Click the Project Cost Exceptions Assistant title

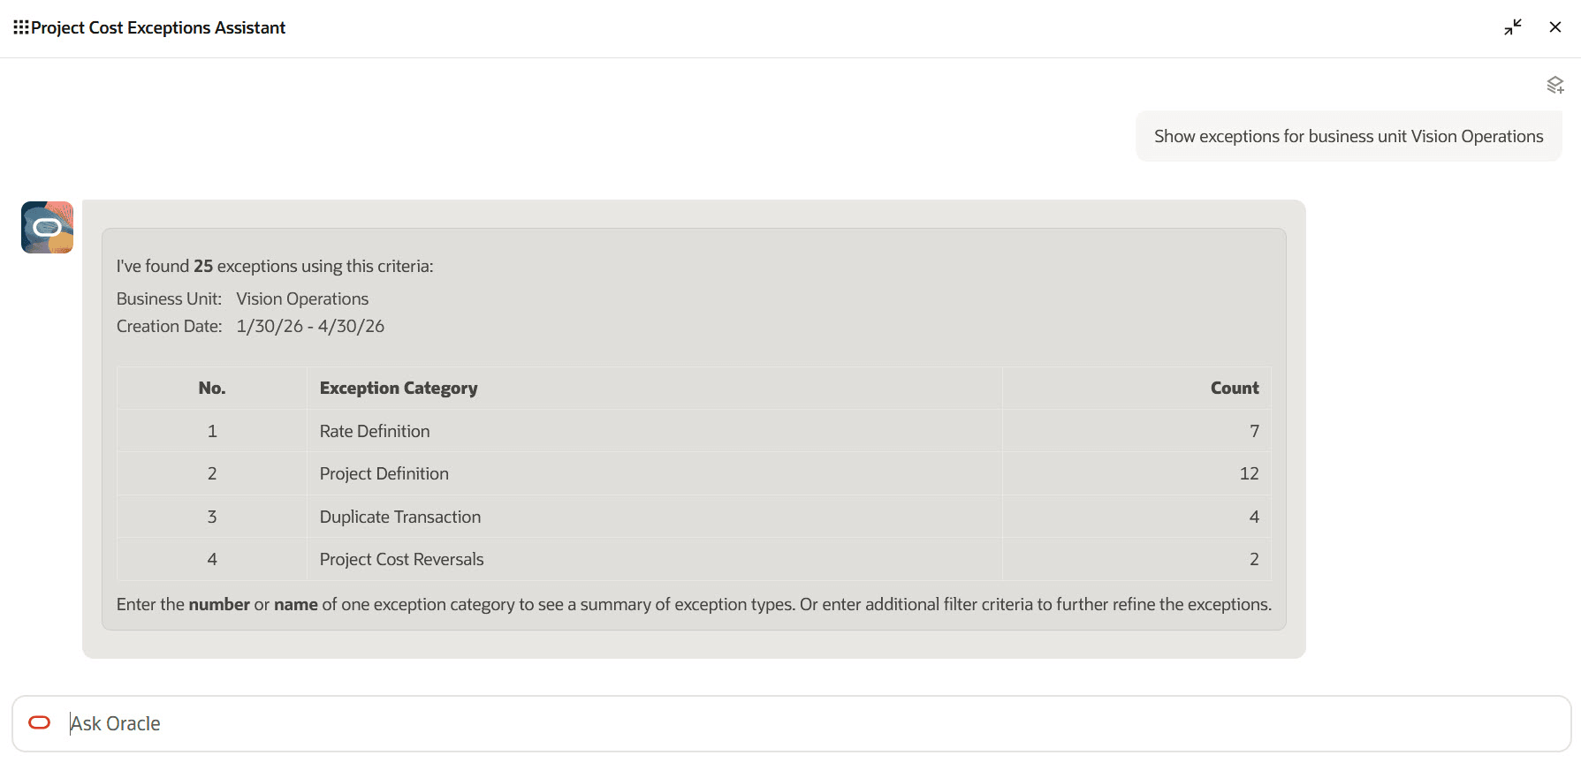pyautogui.click(x=158, y=27)
